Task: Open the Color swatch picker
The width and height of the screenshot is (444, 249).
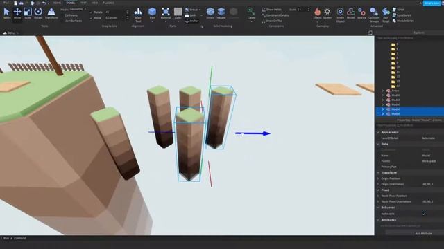Action: [x=178, y=13]
